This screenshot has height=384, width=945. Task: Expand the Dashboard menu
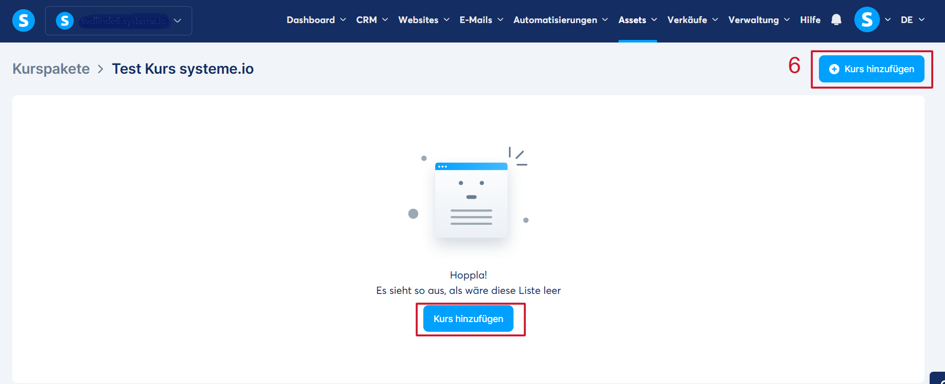316,20
